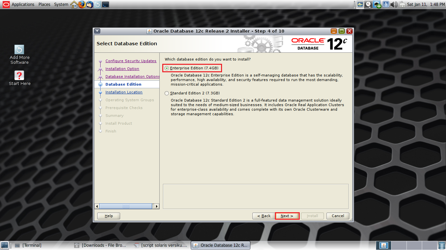446x250 pixels.
Task: Open the accessibility applet icon
Action: (386, 4)
